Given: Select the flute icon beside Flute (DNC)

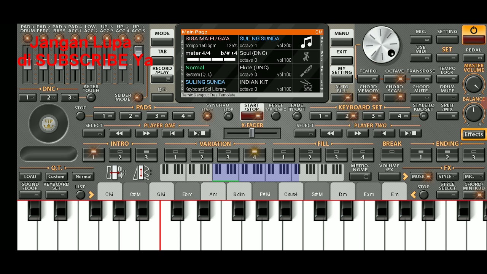Looking at the screenshot, I should (x=306, y=71).
